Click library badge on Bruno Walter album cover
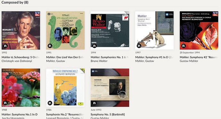Viewport: 221px width, 119px height. (94, 46)
